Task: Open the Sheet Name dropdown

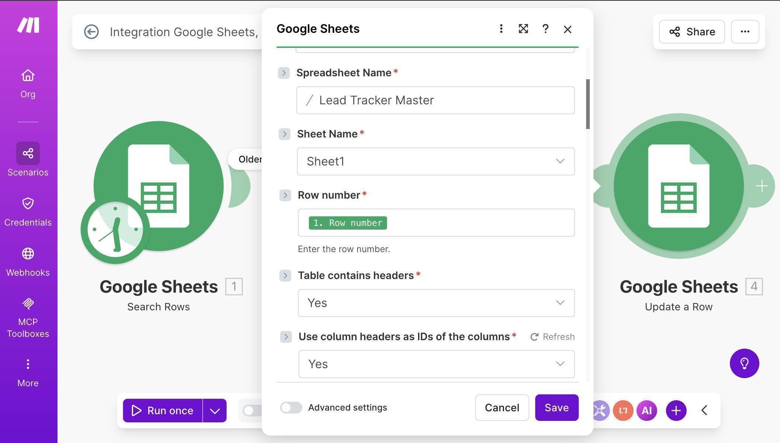Action: coord(436,161)
